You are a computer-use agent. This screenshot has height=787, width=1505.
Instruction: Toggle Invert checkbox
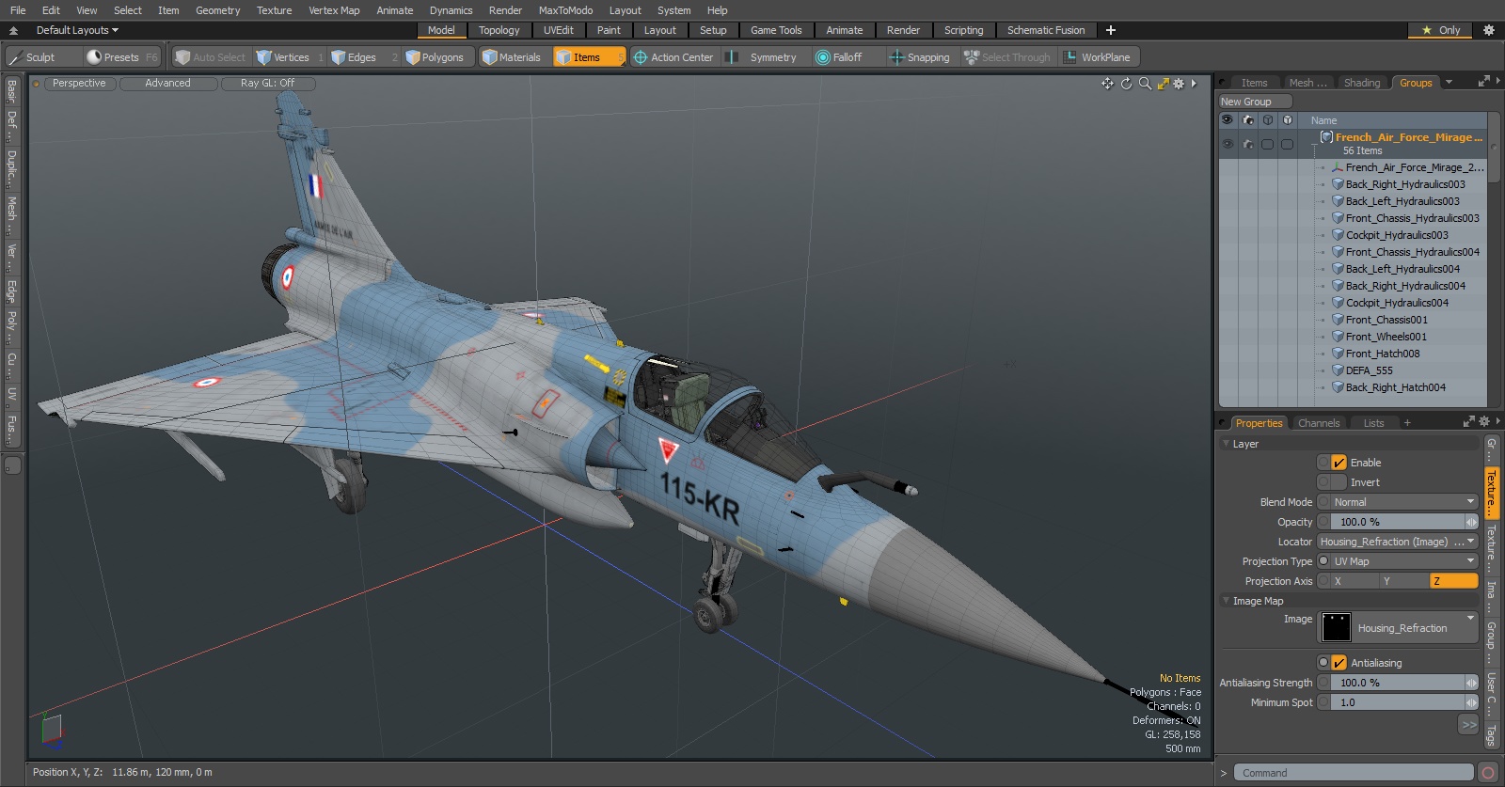pos(1339,482)
